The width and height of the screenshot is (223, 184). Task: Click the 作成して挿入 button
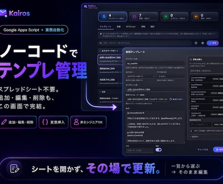(218, 124)
